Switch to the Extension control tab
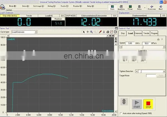Viewport: 167px width, 117px height. 138,33
